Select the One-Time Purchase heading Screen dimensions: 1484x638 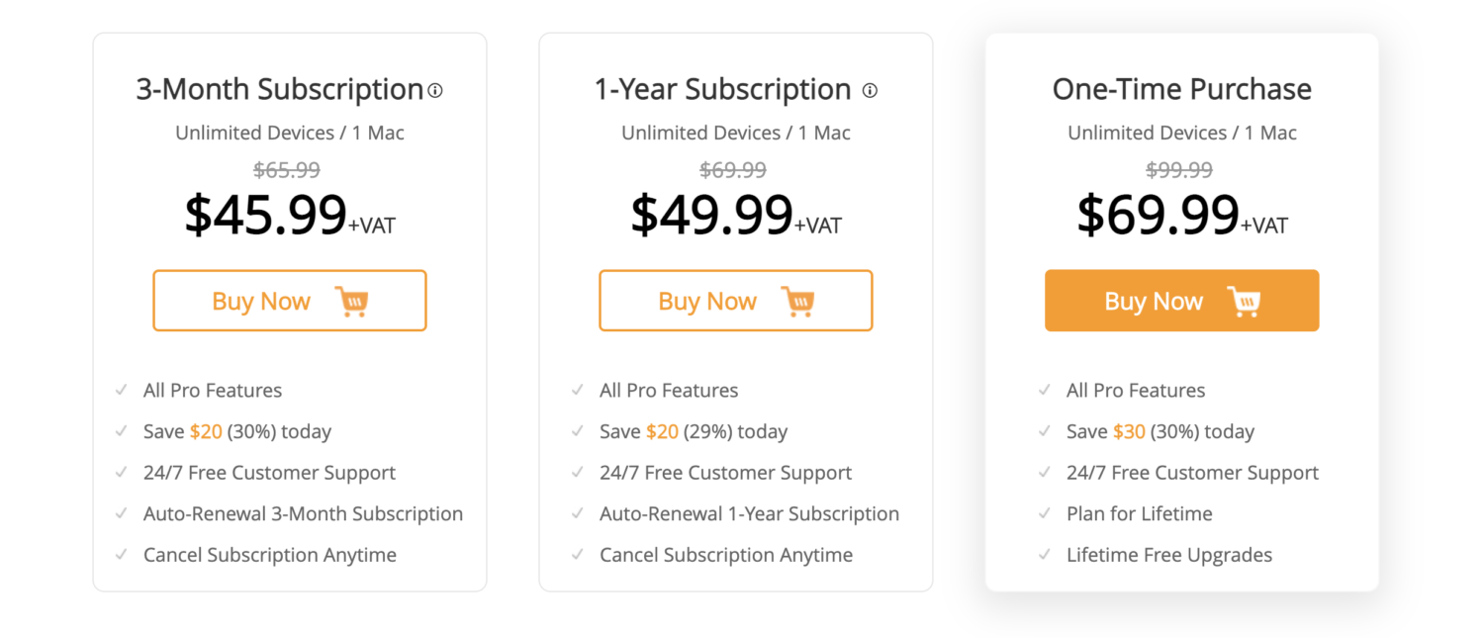point(1182,89)
